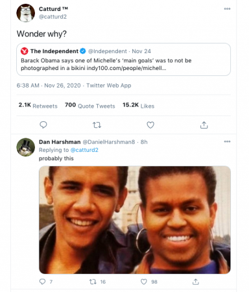The height and width of the screenshot is (292, 249).
Task: Open more options on Catturd's tweet
Action: point(227,8)
